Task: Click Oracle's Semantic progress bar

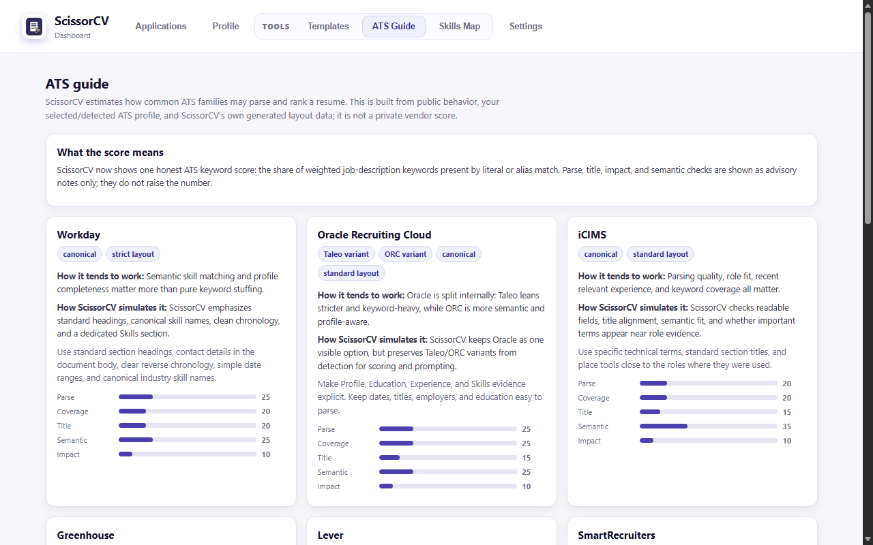Action: (x=448, y=471)
